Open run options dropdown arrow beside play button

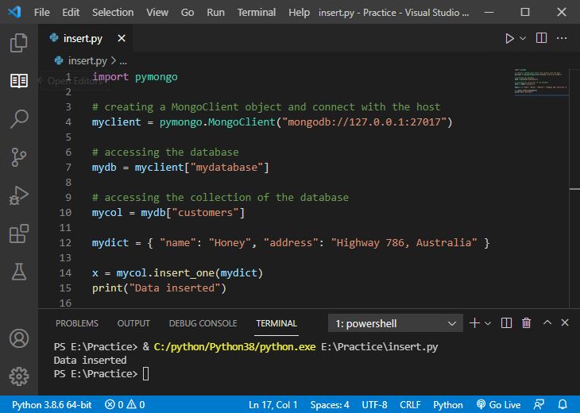523,38
